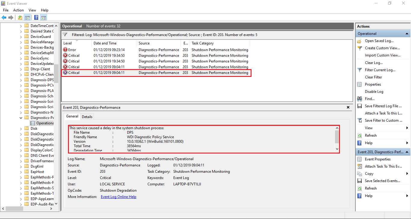
Task: Click event description scrollbar down arrow
Action: pyautogui.click(x=337, y=149)
